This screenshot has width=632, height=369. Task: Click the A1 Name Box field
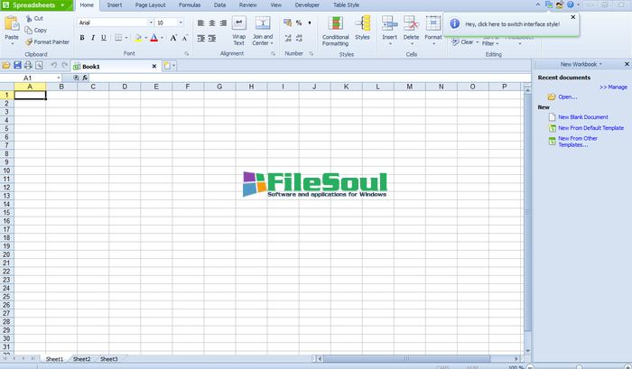click(x=32, y=78)
